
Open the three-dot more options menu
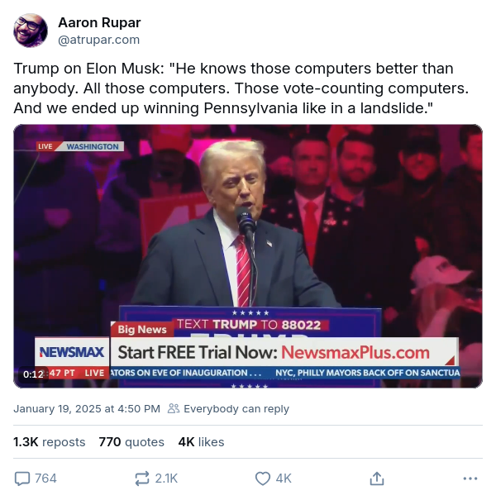tap(470, 479)
